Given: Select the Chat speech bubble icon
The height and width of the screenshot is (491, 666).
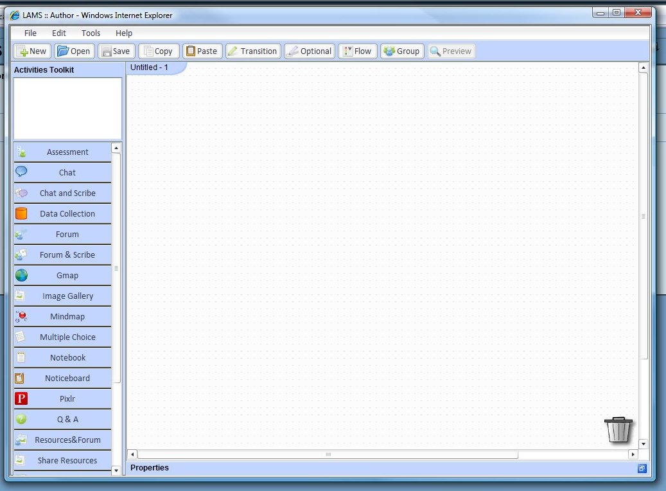Looking at the screenshot, I should click(21, 172).
